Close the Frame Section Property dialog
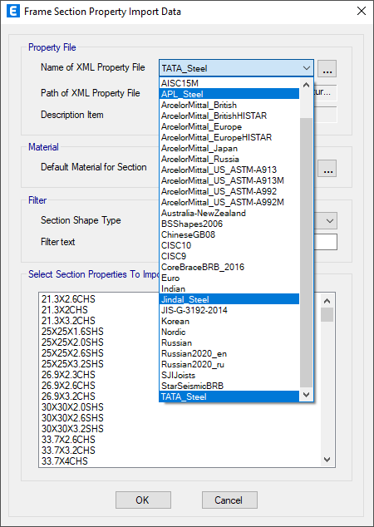Screen dimensions: 374x527 click(x=362, y=11)
